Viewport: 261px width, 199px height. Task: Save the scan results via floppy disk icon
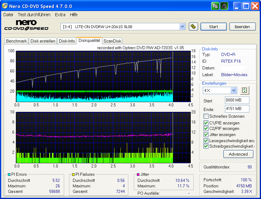pos(224,6)
